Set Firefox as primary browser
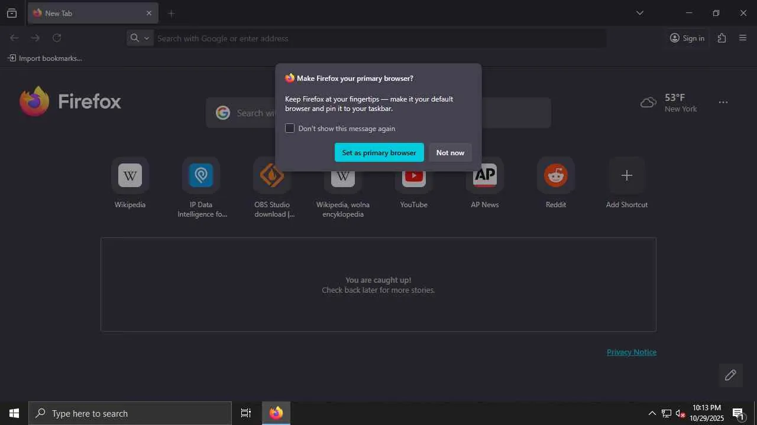The width and height of the screenshot is (757, 425). click(x=379, y=152)
